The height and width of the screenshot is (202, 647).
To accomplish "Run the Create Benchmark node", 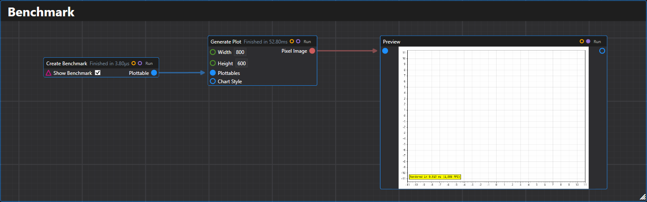I will [149, 64].
